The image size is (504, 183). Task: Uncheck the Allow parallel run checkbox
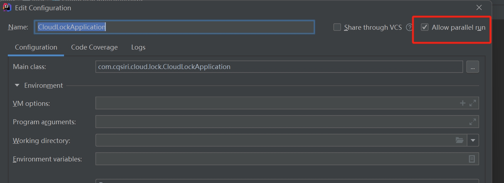click(x=425, y=27)
